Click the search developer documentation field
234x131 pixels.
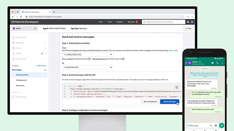pos(164,22)
